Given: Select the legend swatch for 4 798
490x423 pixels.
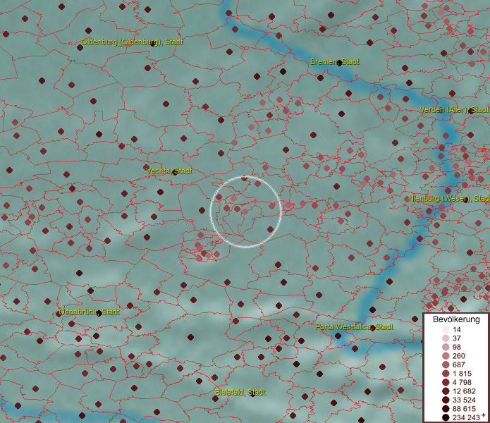Looking at the screenshot, I should tap(446, 382).
